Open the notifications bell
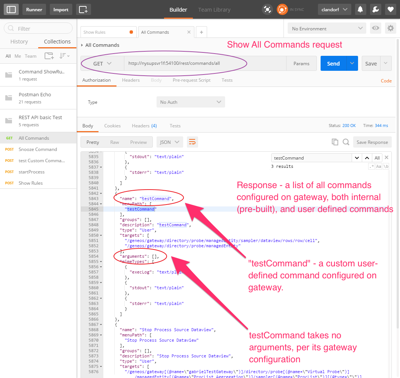 pyautogui.click(x=361, y=9)
